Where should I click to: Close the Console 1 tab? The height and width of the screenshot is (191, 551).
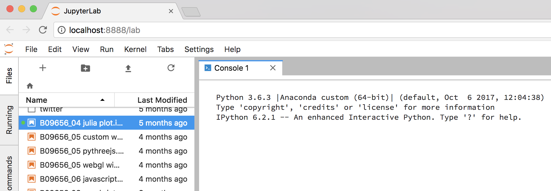tap(273, 68)
